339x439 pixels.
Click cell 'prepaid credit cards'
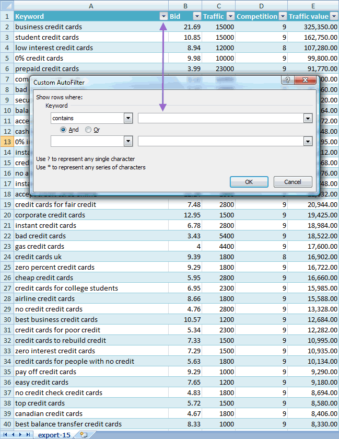[91, 68]
